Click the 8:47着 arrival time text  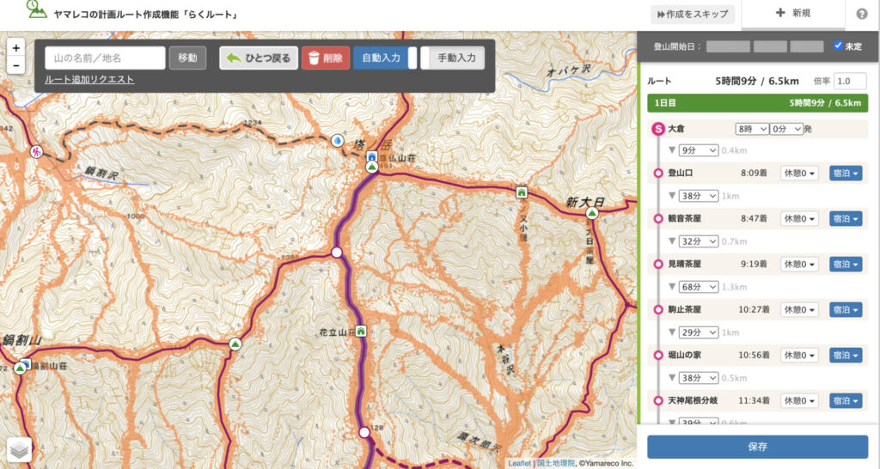pos(754,219)
